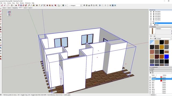This screenshot has height=96, width=172.
Task: Open the Shapes tool dropdown arrow
Action: (x=13, y=5)
